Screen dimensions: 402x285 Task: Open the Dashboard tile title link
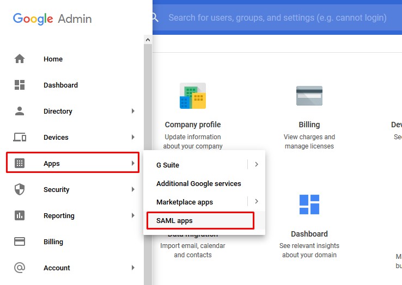pyautogui.click(x=309, y=234)
